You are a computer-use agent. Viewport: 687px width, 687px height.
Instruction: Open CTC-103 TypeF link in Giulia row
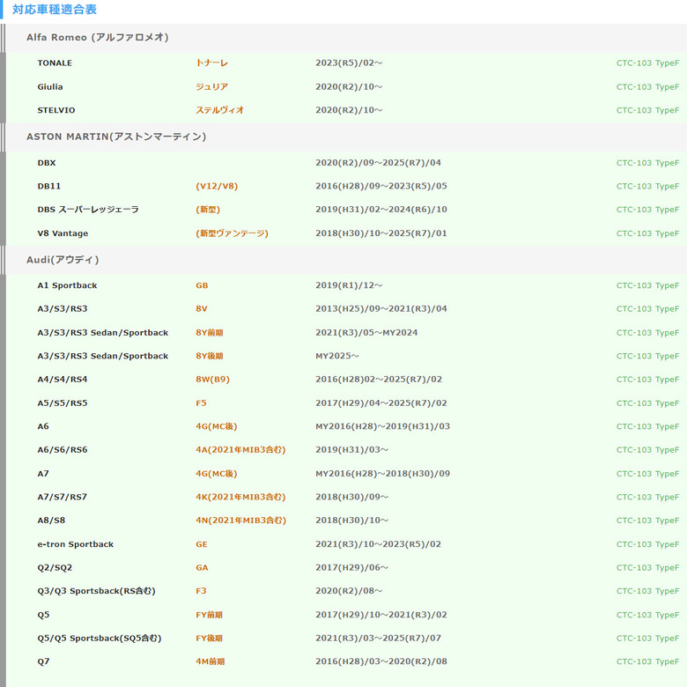tap(647, 86)
